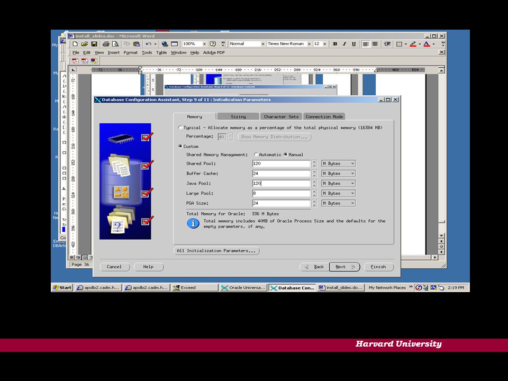
Task: Open Print Preview in Word toolbar
Action: [115, 44]
